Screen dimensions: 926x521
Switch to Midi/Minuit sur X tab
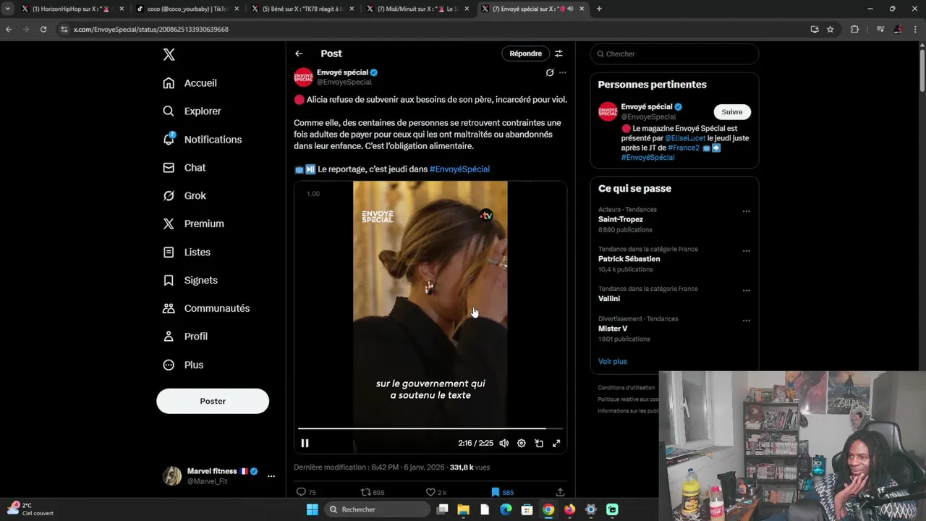coord(417,9)
